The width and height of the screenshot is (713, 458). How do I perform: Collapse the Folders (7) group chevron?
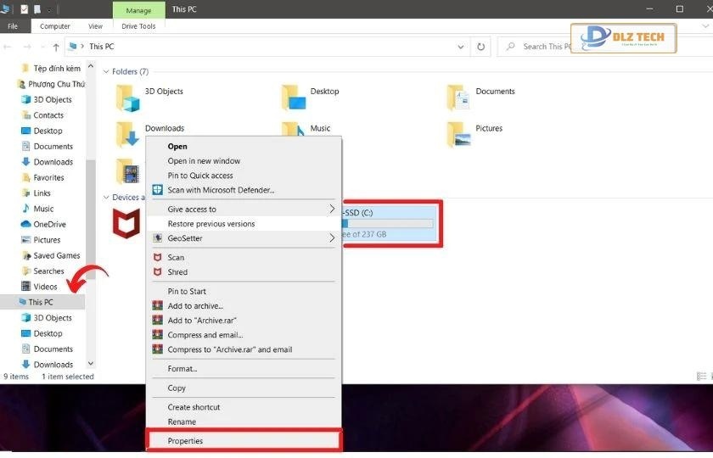point(106,72)
